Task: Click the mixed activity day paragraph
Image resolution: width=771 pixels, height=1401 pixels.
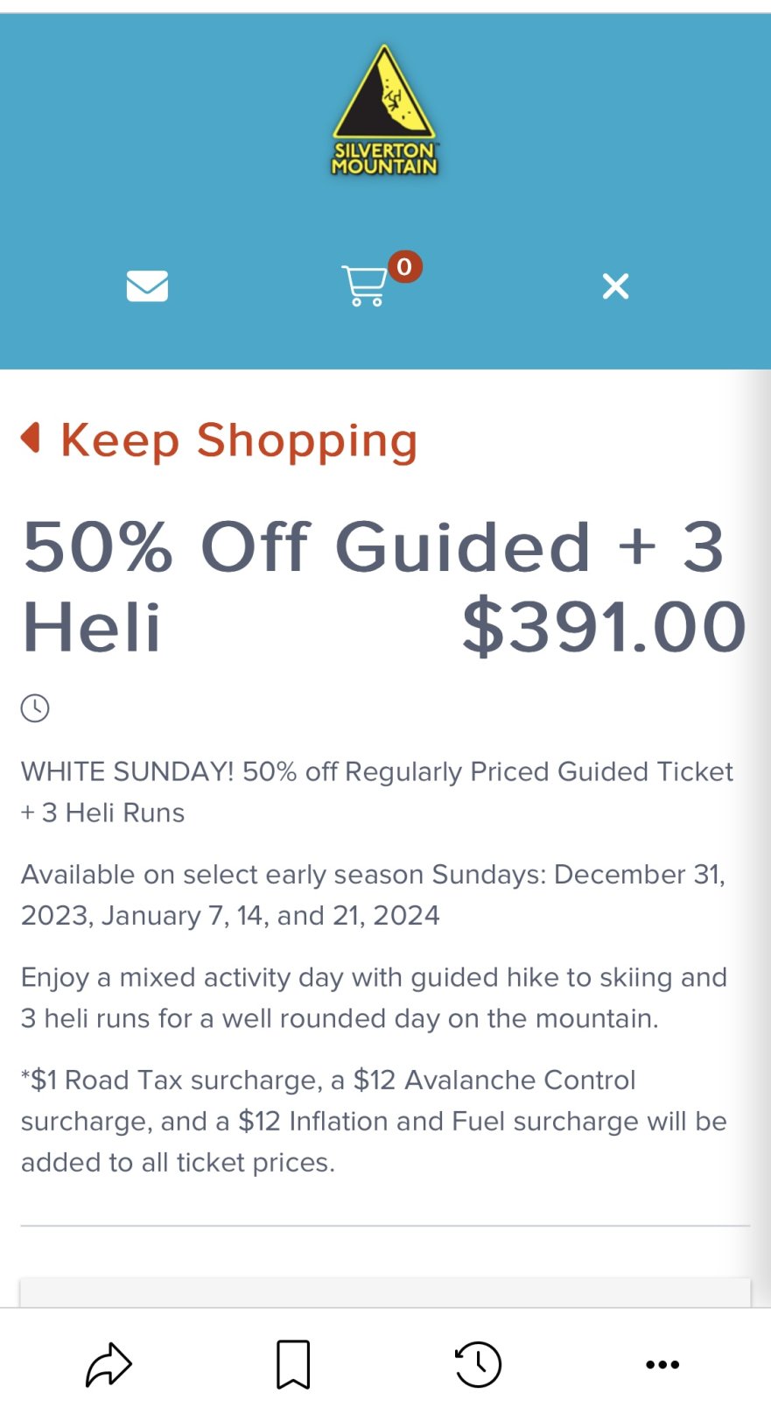Action: point(374,997)
